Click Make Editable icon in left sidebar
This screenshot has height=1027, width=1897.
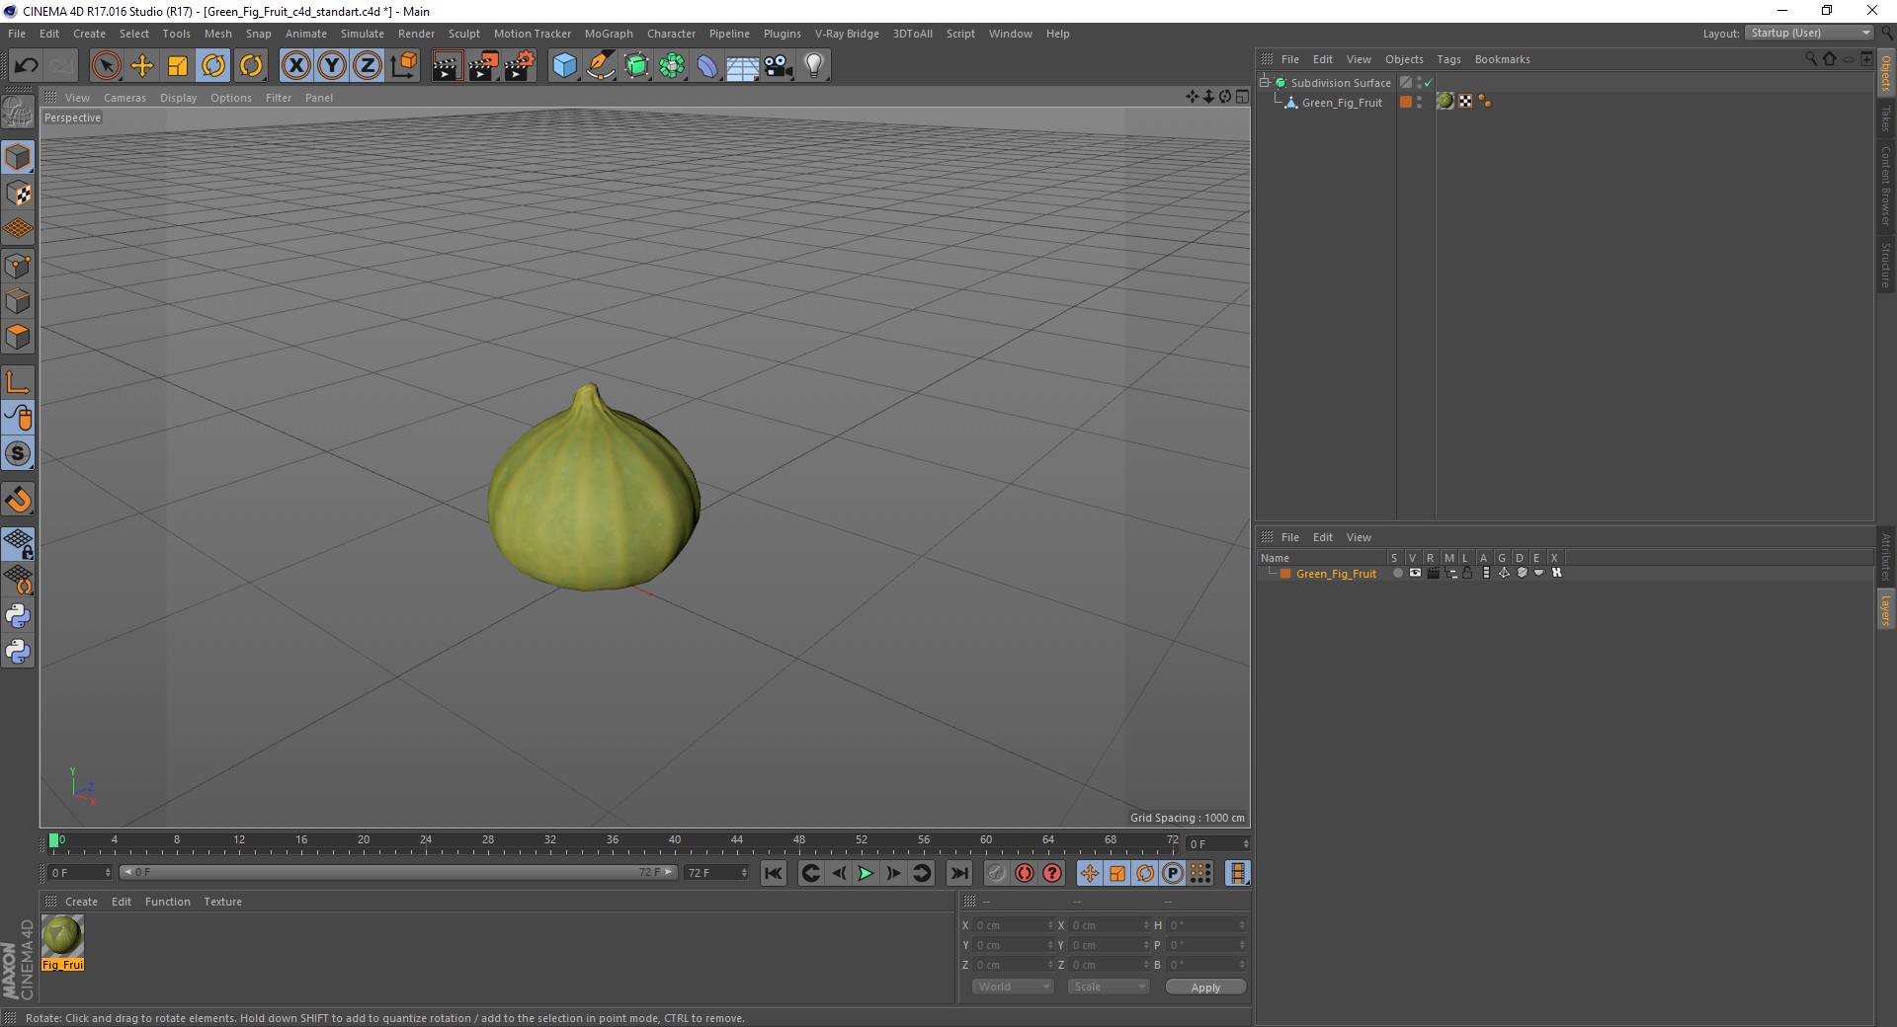pyautogui.click(x=18, y=113)
